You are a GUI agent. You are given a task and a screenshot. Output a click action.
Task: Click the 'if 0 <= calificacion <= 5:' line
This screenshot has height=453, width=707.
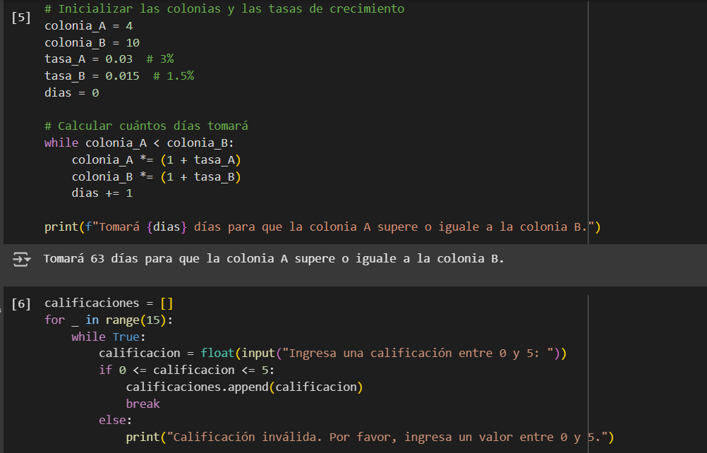coord(187,370)
